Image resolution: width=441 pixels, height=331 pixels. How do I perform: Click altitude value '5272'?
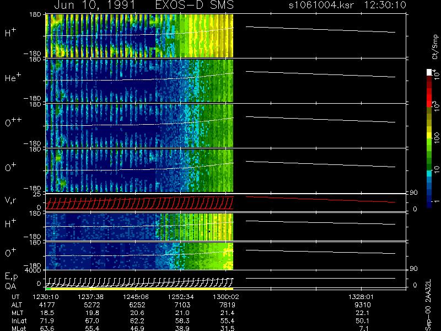pos(92,305)
